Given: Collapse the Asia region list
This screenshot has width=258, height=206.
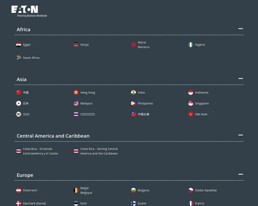Looking at the screenshot, I should click(240, 79).
